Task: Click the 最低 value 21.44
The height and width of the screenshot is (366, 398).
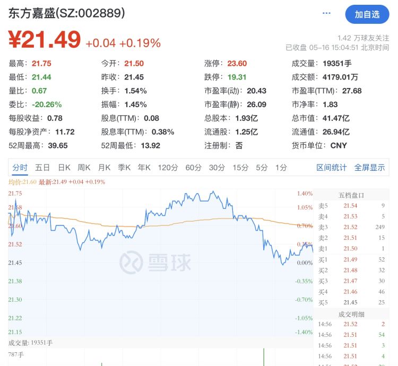Action: pyautogui.click(x=41, y=77)
